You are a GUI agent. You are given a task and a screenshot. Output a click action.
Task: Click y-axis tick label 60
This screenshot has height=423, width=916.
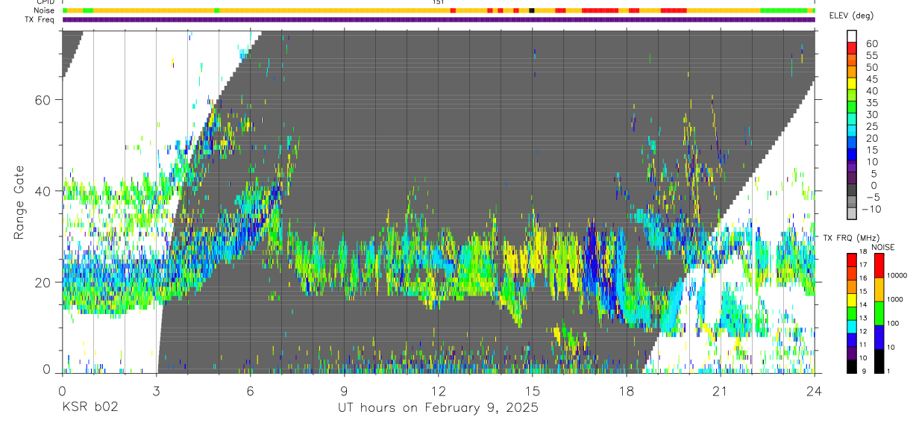[x=43, y=99]
